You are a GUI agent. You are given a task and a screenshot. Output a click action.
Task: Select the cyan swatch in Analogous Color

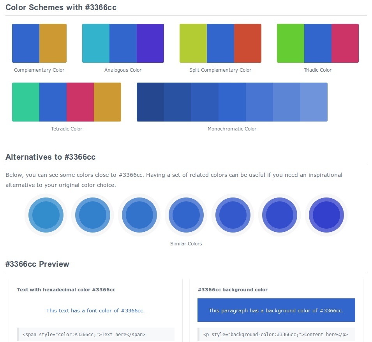[96, 43]
